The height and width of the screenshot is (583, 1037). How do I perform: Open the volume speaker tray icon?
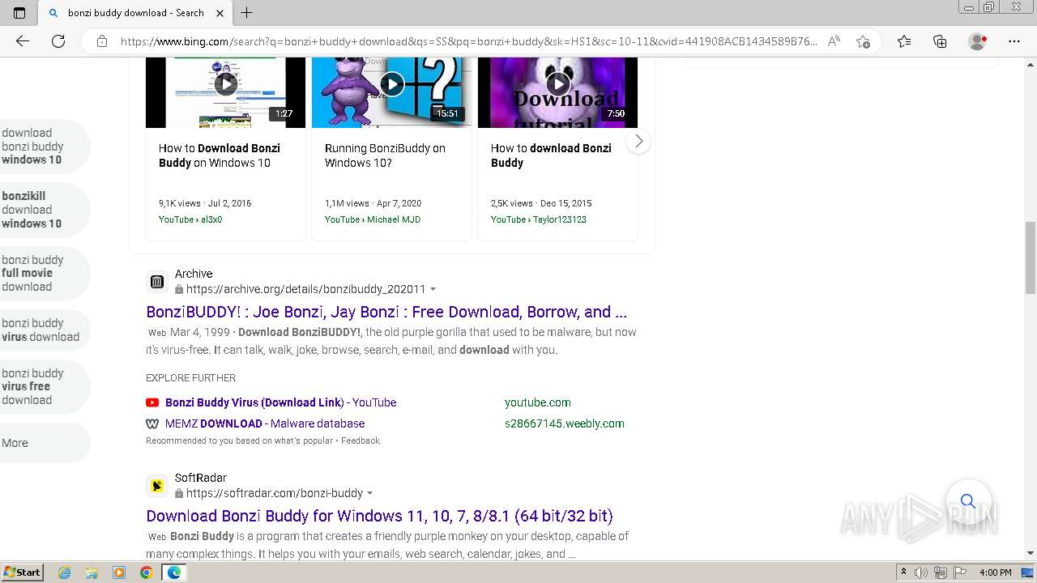[921, 572]
